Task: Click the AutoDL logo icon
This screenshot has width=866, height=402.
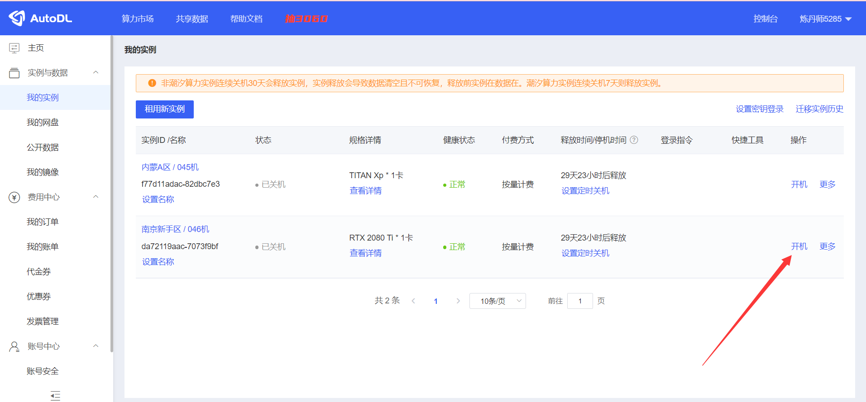Action: [17, 18]
